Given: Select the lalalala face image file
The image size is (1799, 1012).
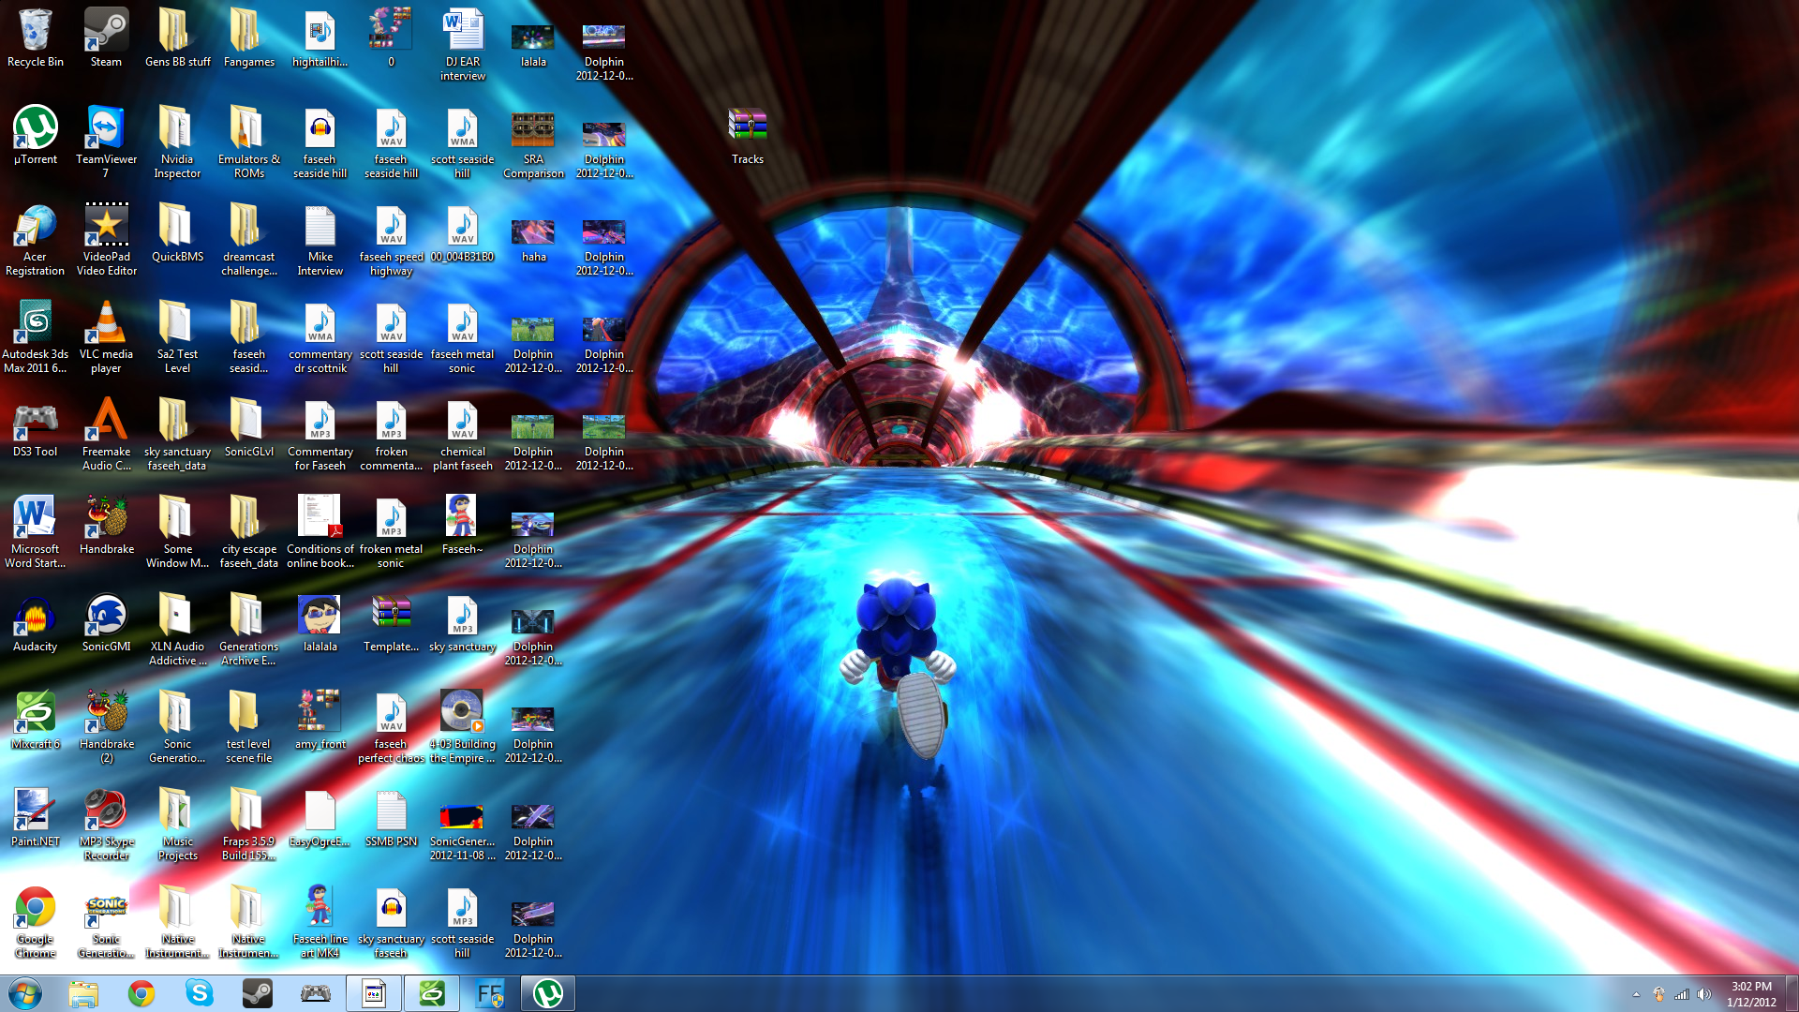Looking at the screenshot, I should click(x=320, y=623).
